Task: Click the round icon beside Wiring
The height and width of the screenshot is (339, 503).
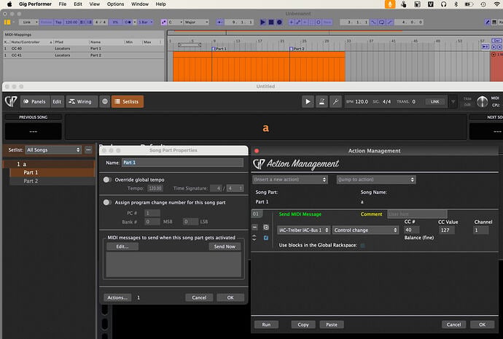Action: (x=104, y=101)
